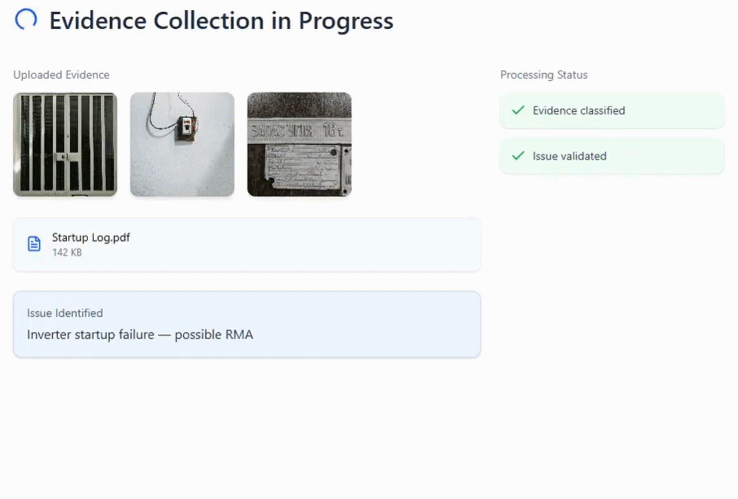Image resolution: width=738 pixels, height=499 pixels.
Task: Click the blue document icon for Startup Log.pdf
Action: tap(34, 243)
